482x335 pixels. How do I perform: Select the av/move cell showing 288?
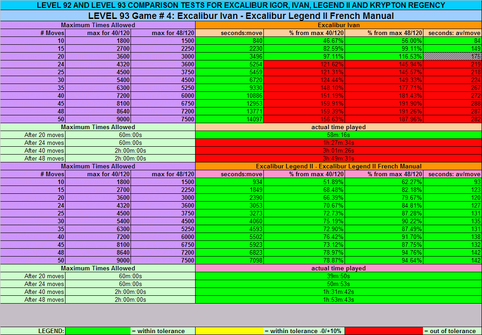pos(452,103)
